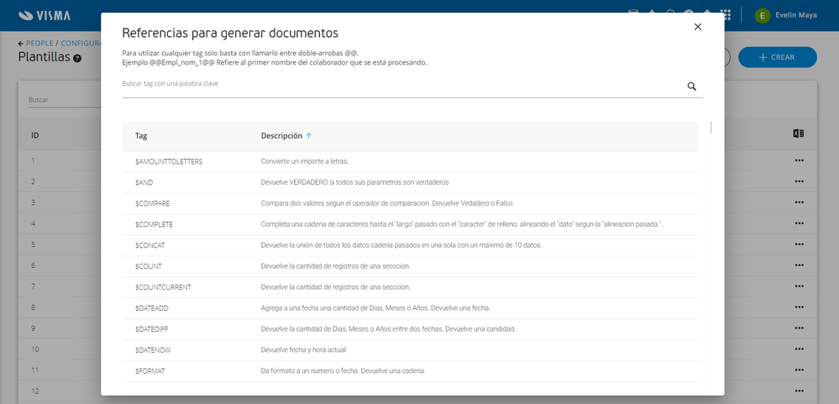Select the $COUNT tag

[x=148, y=266]
